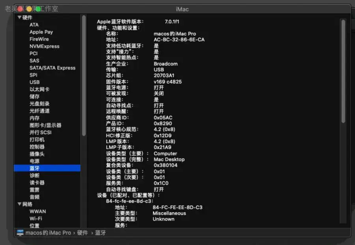Click paired device 84-fc-fe-ee-8d-c3 heading
The height and width of the screenshot is (245, 355).
point(129,201)
